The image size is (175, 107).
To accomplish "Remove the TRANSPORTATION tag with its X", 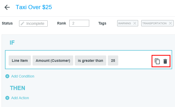I will tap(171, 23).
